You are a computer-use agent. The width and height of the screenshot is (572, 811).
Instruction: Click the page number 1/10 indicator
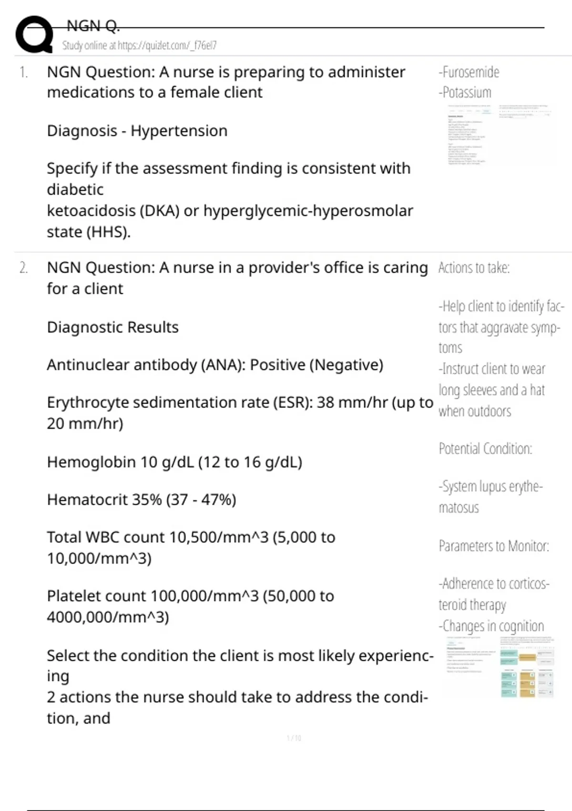tap(294, 738)
